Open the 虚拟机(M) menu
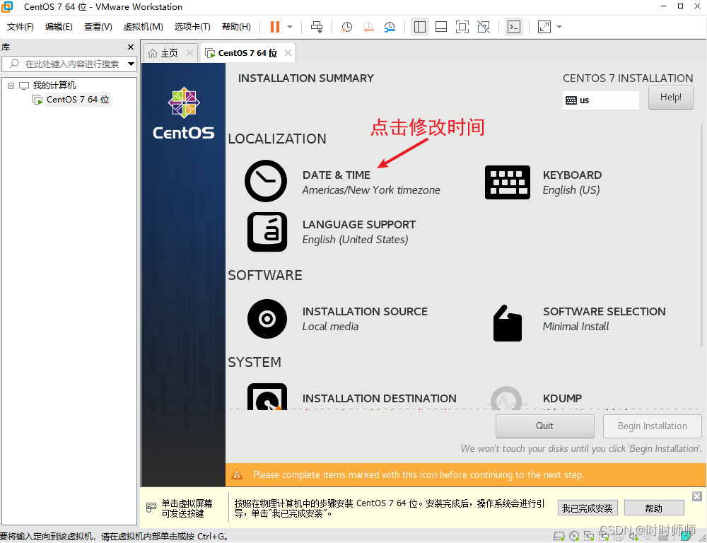 (x=143, y=27)
